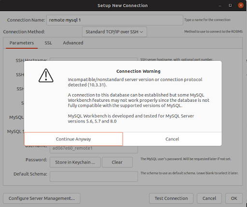This screenshot has width=247, height=207.
Task: Click the 'Type a name for the connection' hint
Action: point(207,20)
